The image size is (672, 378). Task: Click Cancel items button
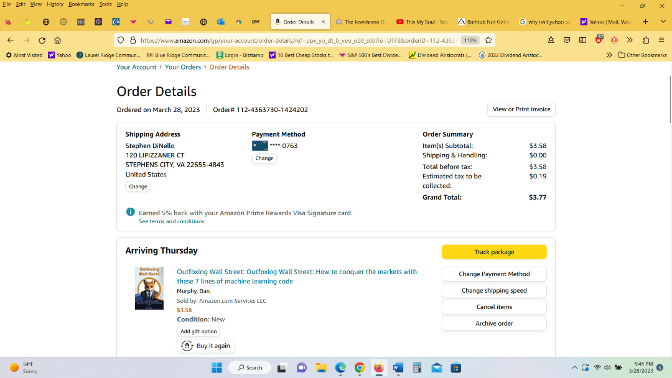[x=494, y=307]
